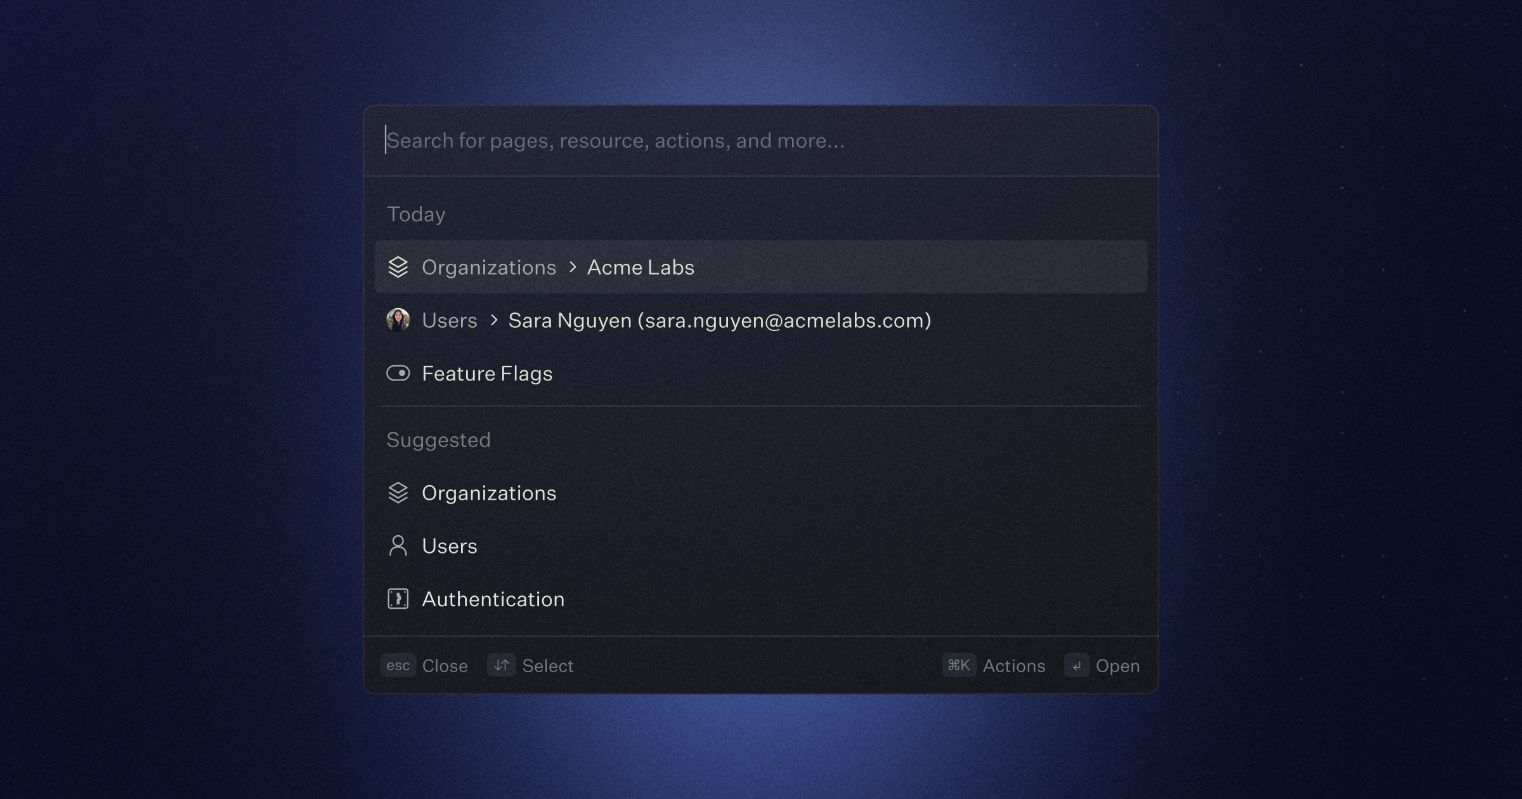The width and height of the screenshot is (1522, 799).
Task: Click the Feature Flags toggle icon
Action: pos(400,374)
